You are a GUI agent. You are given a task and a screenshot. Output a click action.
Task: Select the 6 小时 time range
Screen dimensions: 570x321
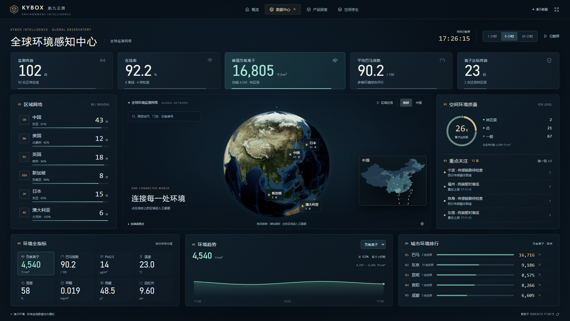point(509,36)
